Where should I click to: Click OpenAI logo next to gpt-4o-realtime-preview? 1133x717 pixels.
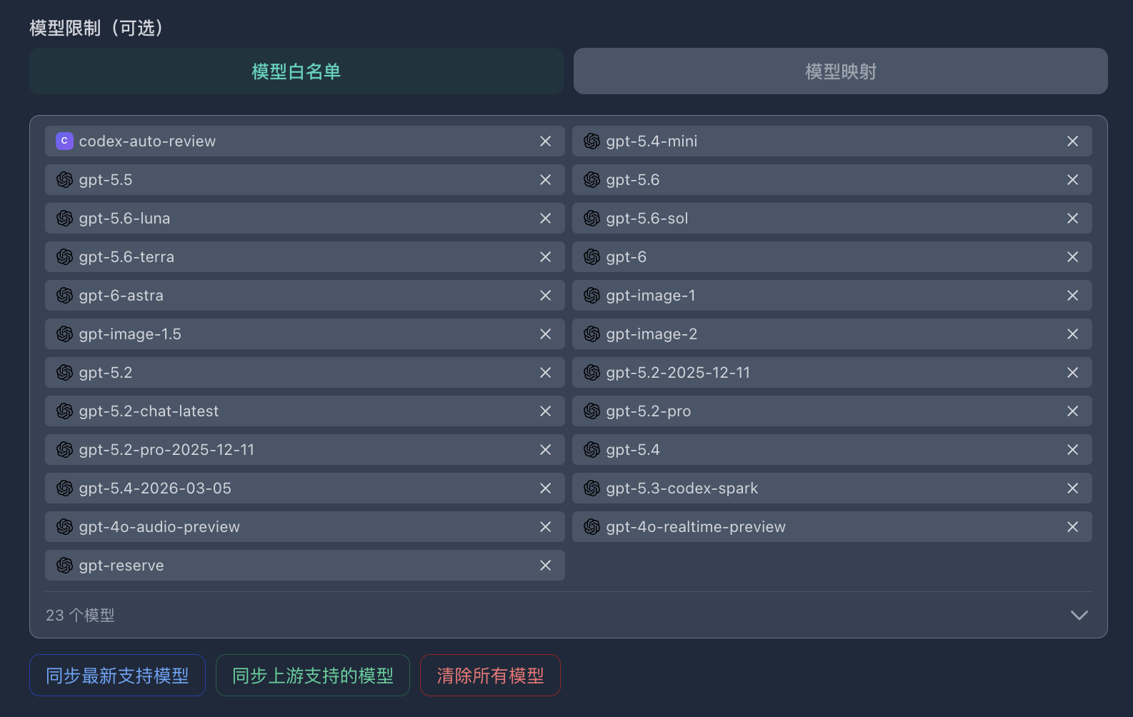click(x=592, y=527)
